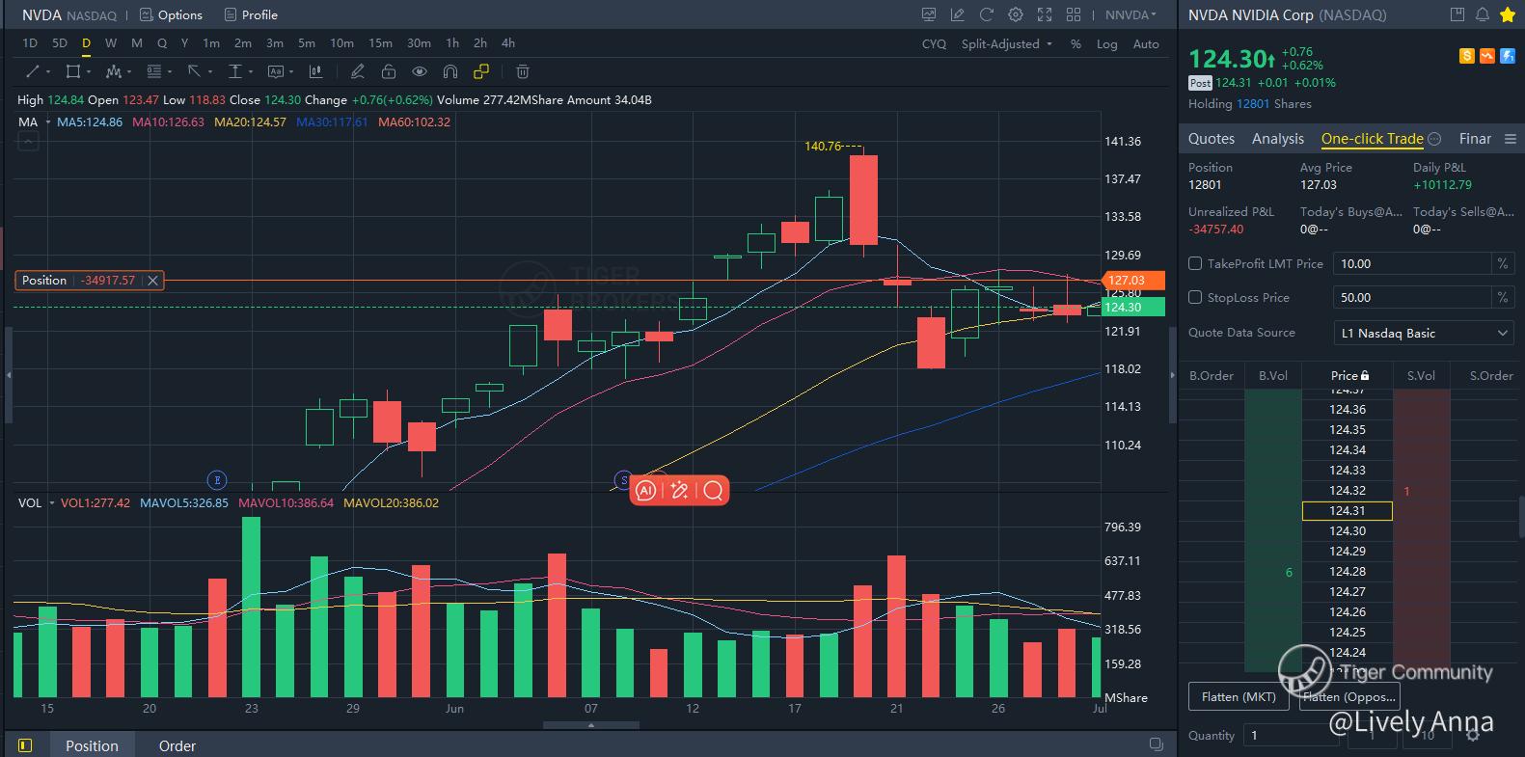Click the bookmark icon beside NVIDIA Corp

point(1457,14)
